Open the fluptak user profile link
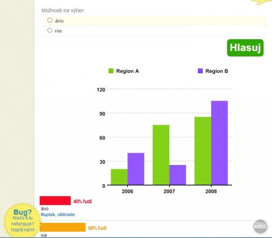 tap(48, 215)
